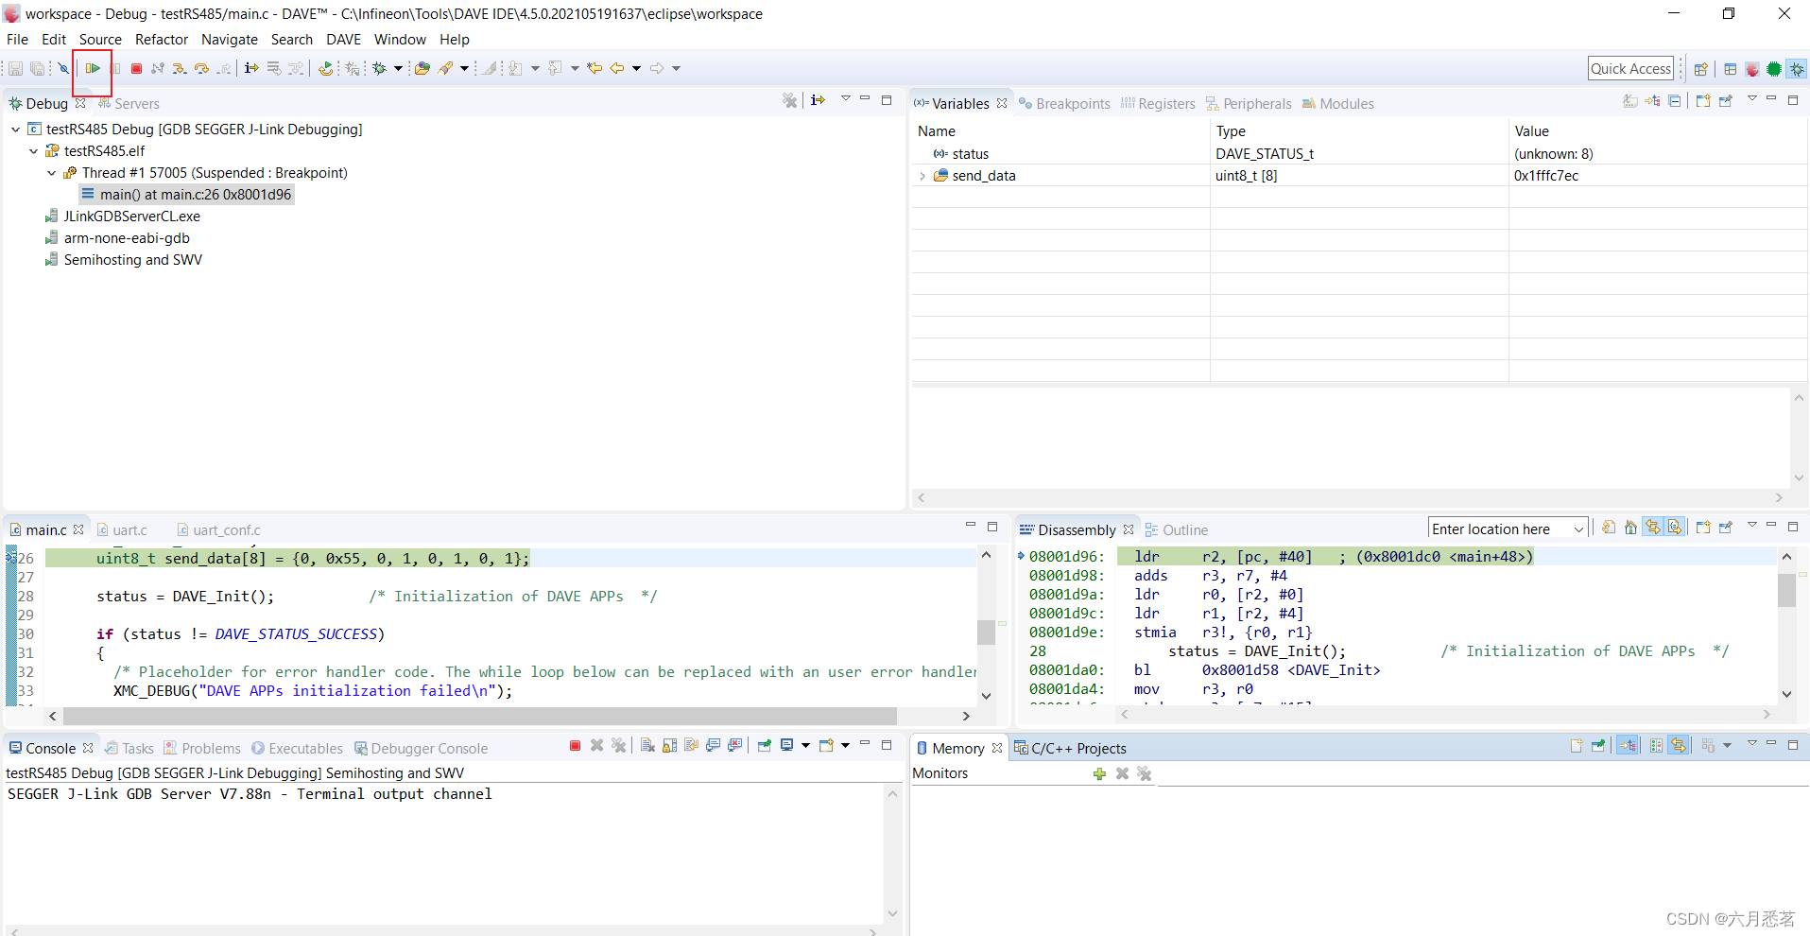Switch to the Executables tab
Screen dimensions: 1810x936
pyautogui.click(x=297, y=749)
